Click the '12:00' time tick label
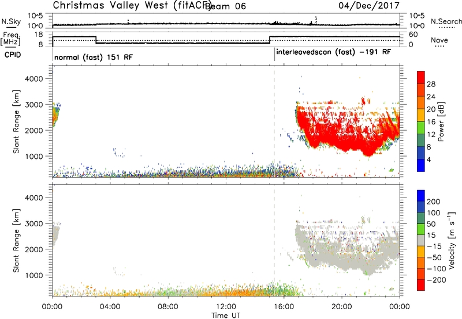 tap(226, 307)
